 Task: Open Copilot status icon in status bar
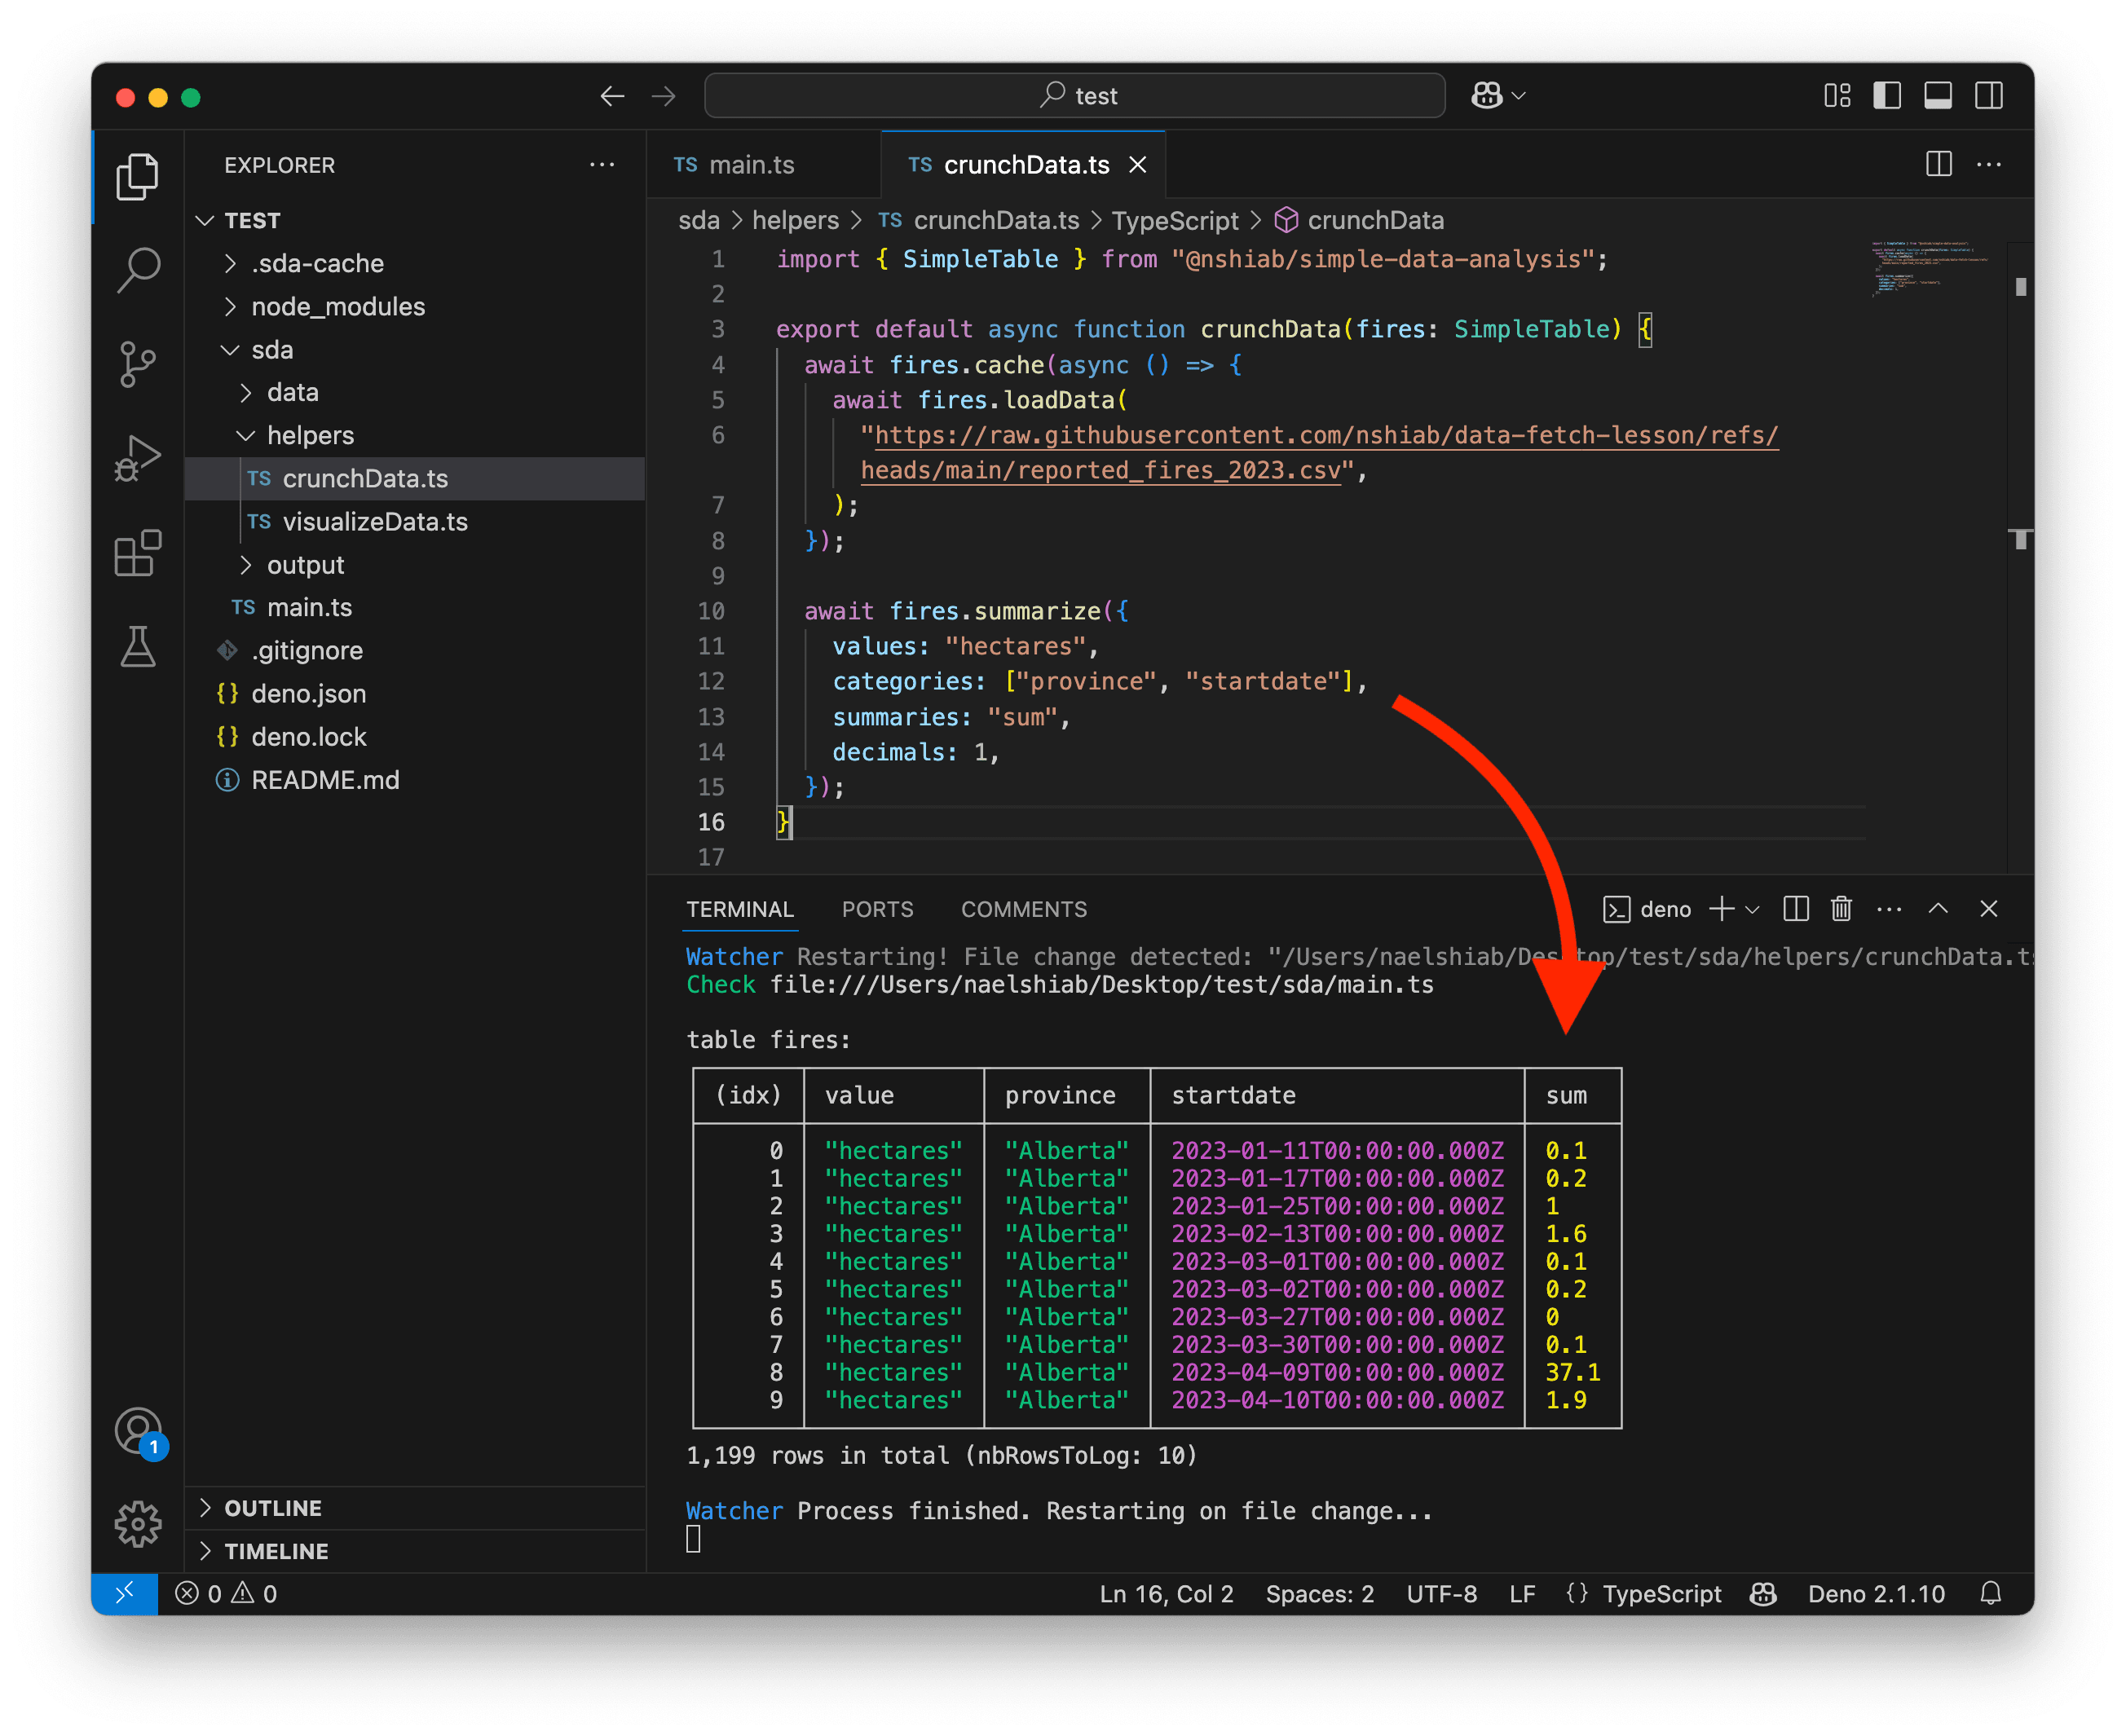pyautogui.click(x=1763, y=1594)
